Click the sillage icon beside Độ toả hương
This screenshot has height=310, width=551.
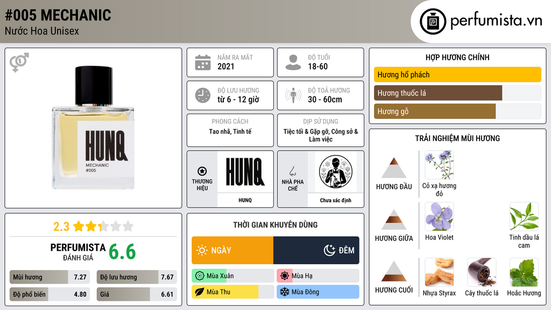pos(293,95)
